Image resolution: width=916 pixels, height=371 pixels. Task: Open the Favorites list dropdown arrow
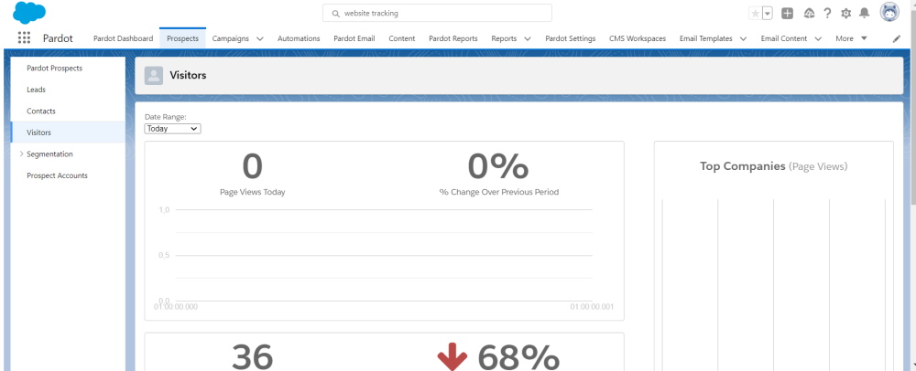[768, 14]
